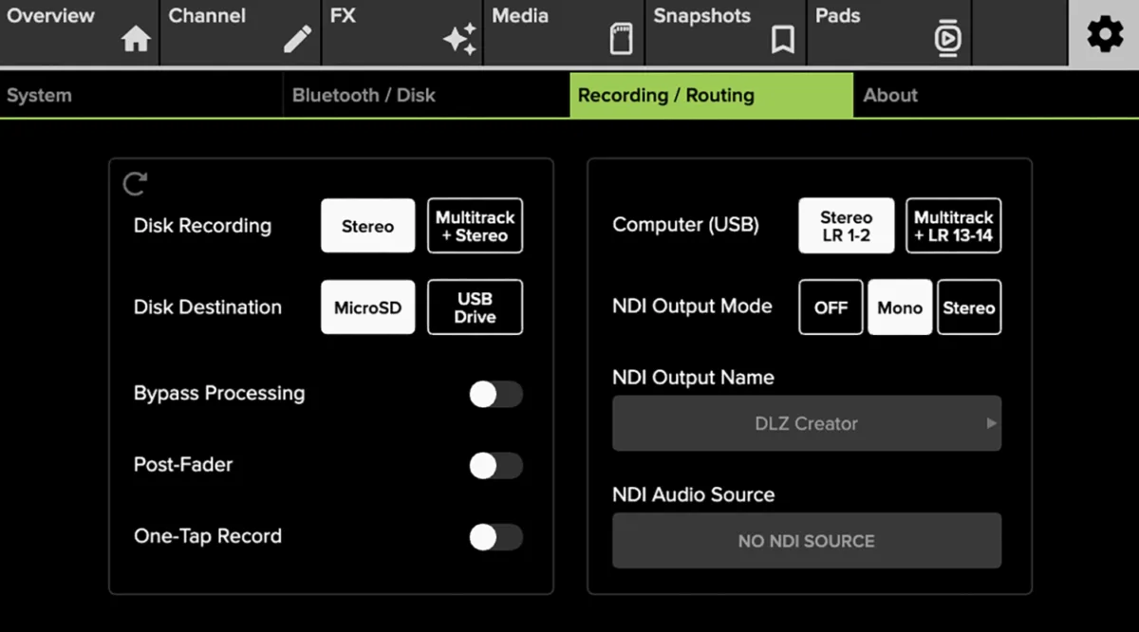This screenshot has width=1139, height=632.
Task: Open the About sub-tab
Action: (x=997, y=96)
